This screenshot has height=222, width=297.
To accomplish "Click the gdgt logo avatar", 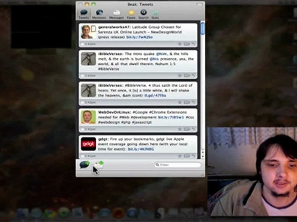I will pos(88,144).
